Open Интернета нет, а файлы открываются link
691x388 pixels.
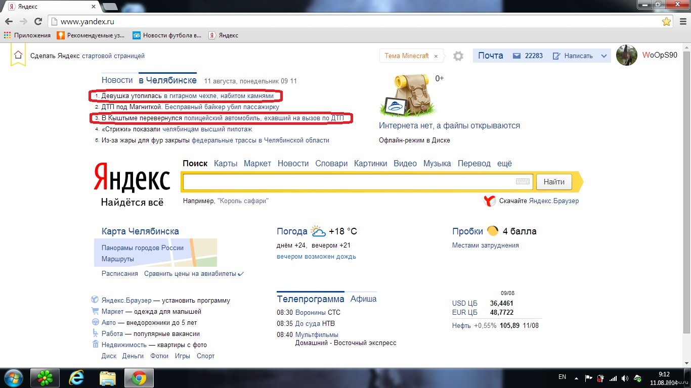click(x=450, y=126)
